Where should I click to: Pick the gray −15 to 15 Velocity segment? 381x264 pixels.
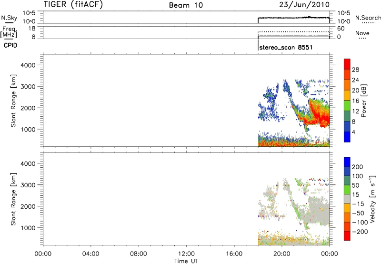pos(347,199)
